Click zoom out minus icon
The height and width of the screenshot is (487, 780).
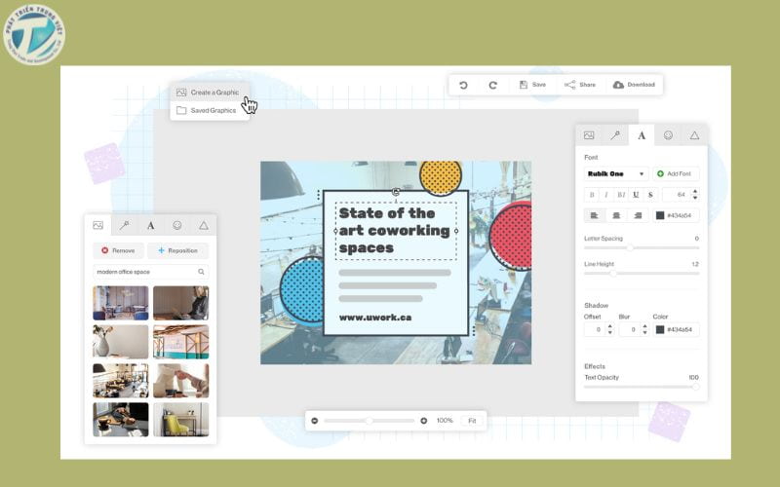click(314, 420)
